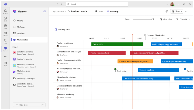Image resolution: width=194 pixels, height=110 pixels.
Task: Click the Collateral & Merch plan icon
Action: click(14, 53)
